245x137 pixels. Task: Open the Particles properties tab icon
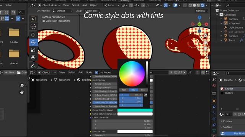tap(214, 113)
